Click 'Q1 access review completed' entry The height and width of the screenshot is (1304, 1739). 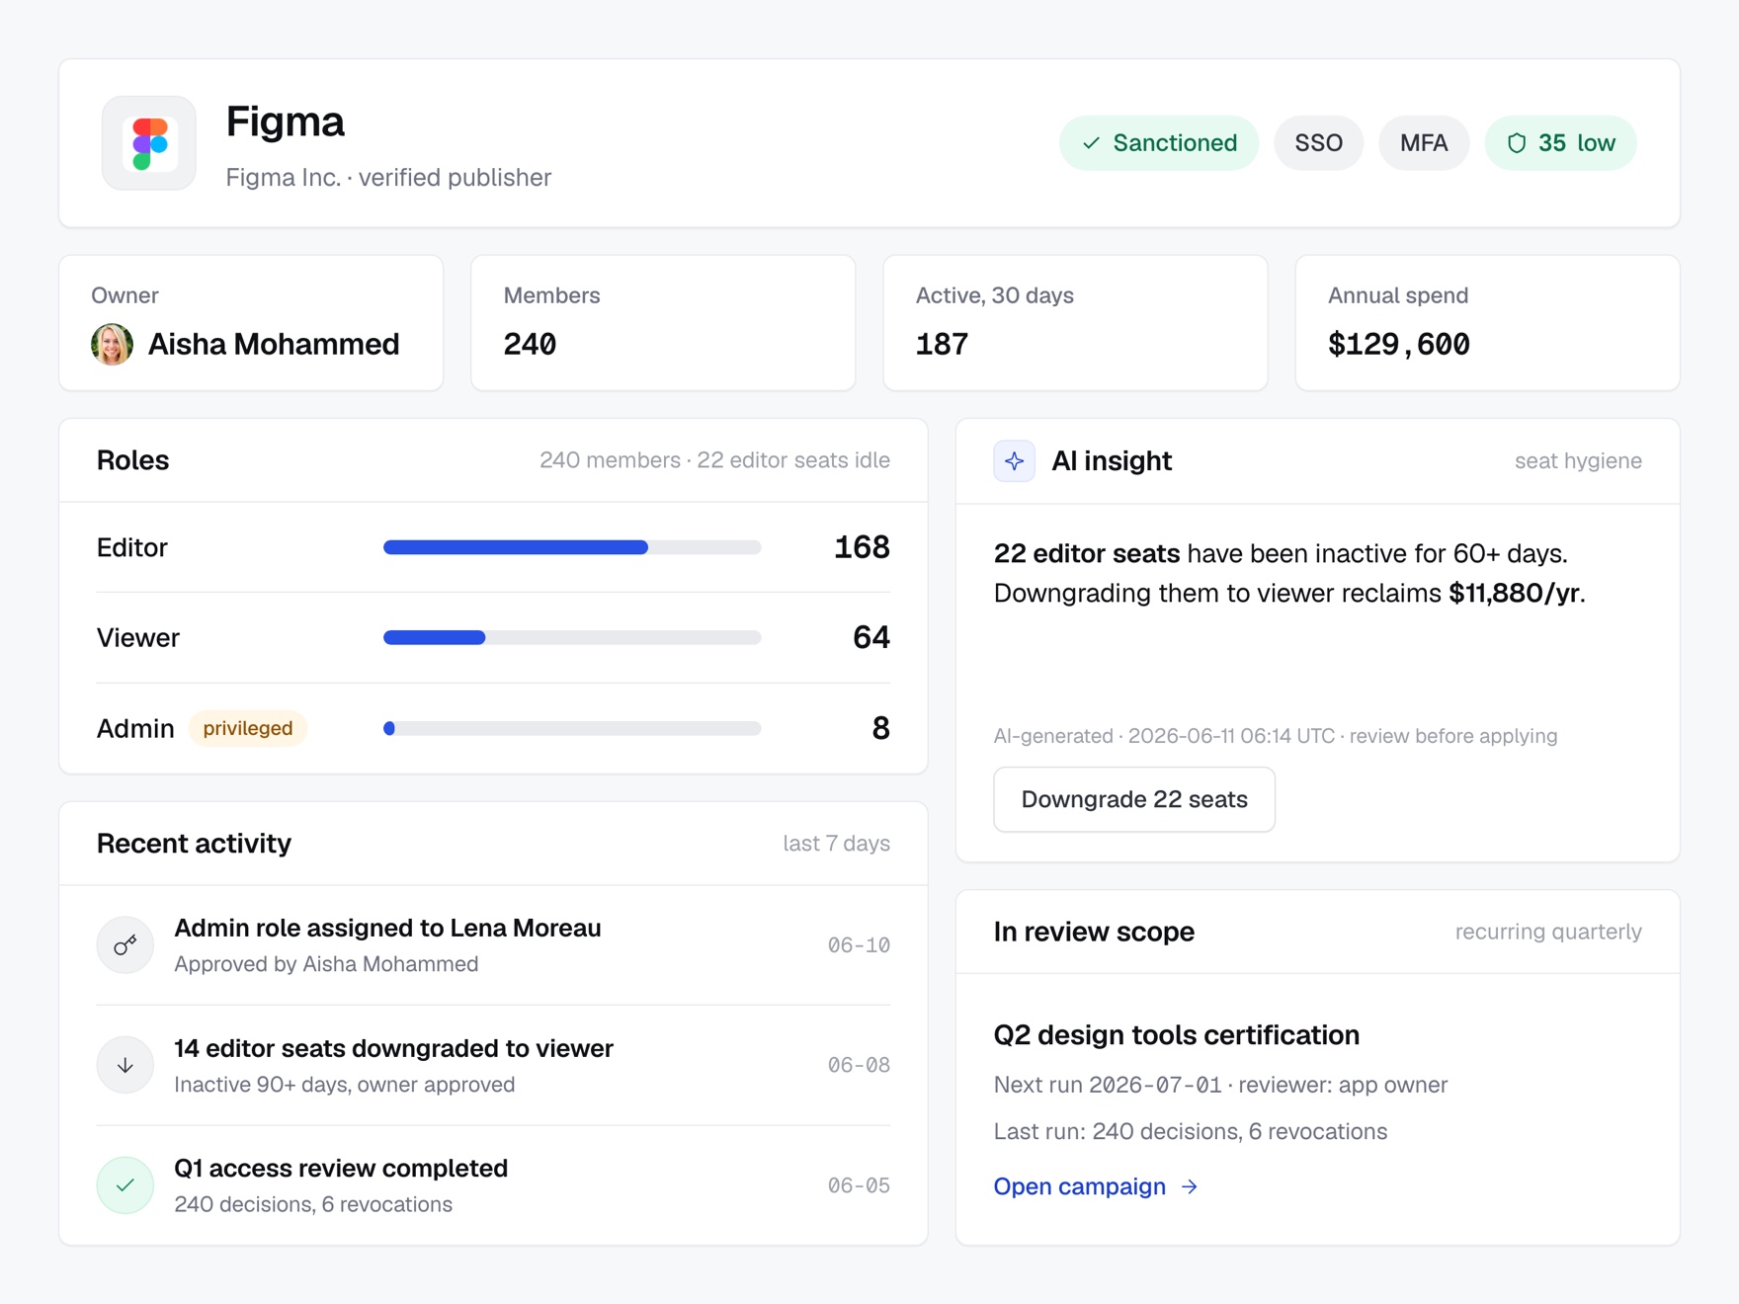pos(341,1169)
